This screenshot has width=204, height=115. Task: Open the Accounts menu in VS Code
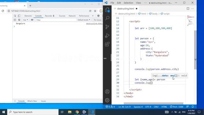click(x=107, y=92)
